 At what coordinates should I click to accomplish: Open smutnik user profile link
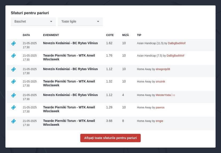coord(160,81)
